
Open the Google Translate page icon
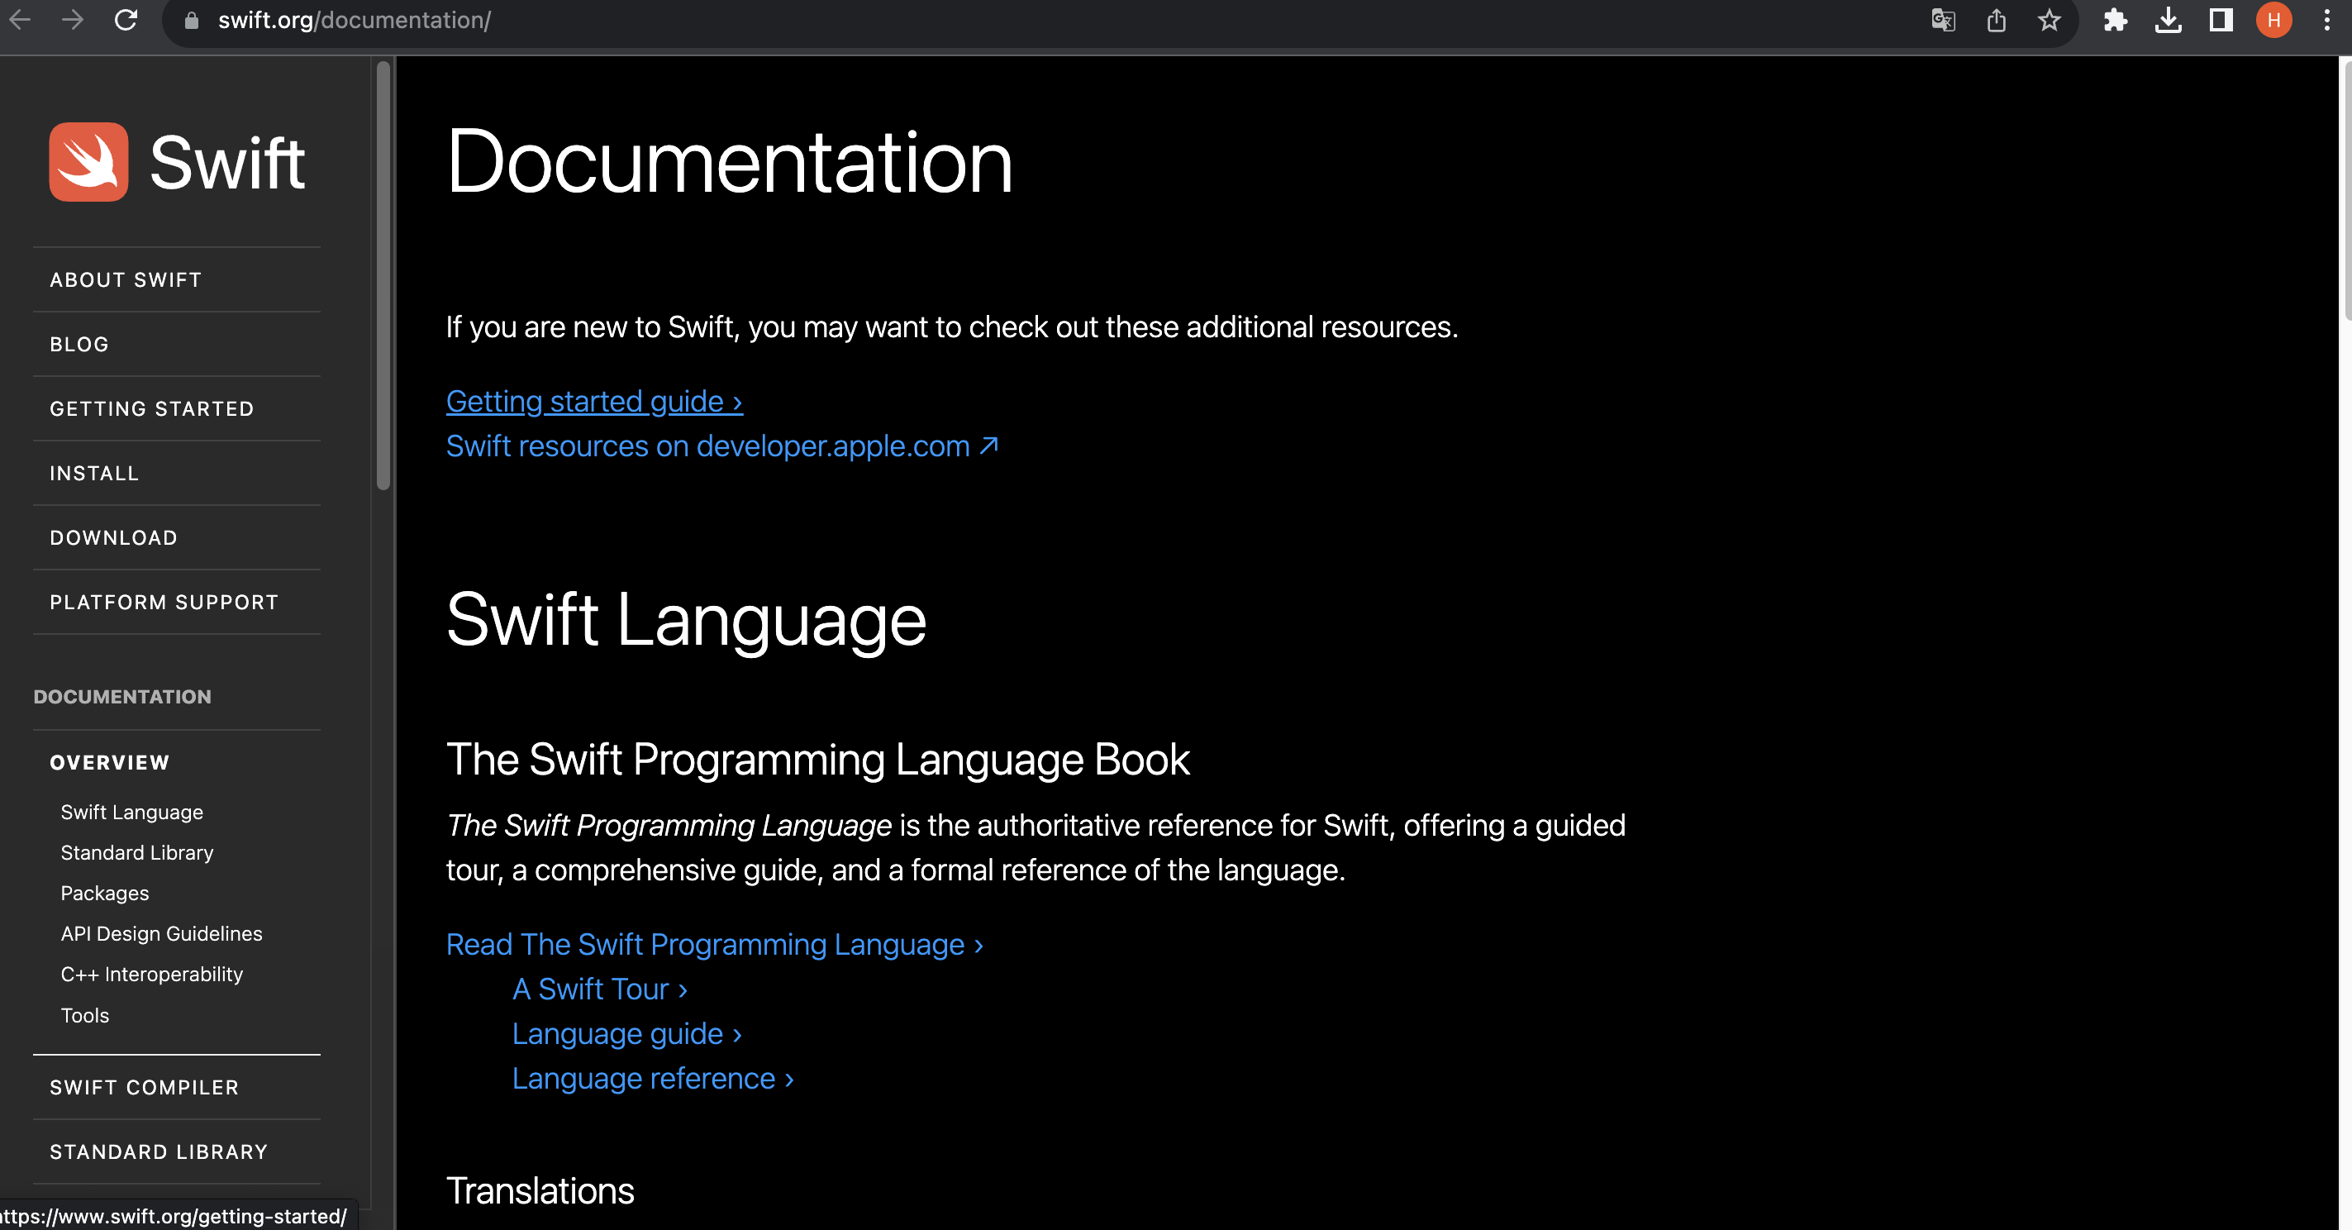point(1943,20)
